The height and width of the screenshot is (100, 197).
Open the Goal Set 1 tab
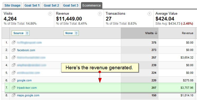(x=32, y=6)
